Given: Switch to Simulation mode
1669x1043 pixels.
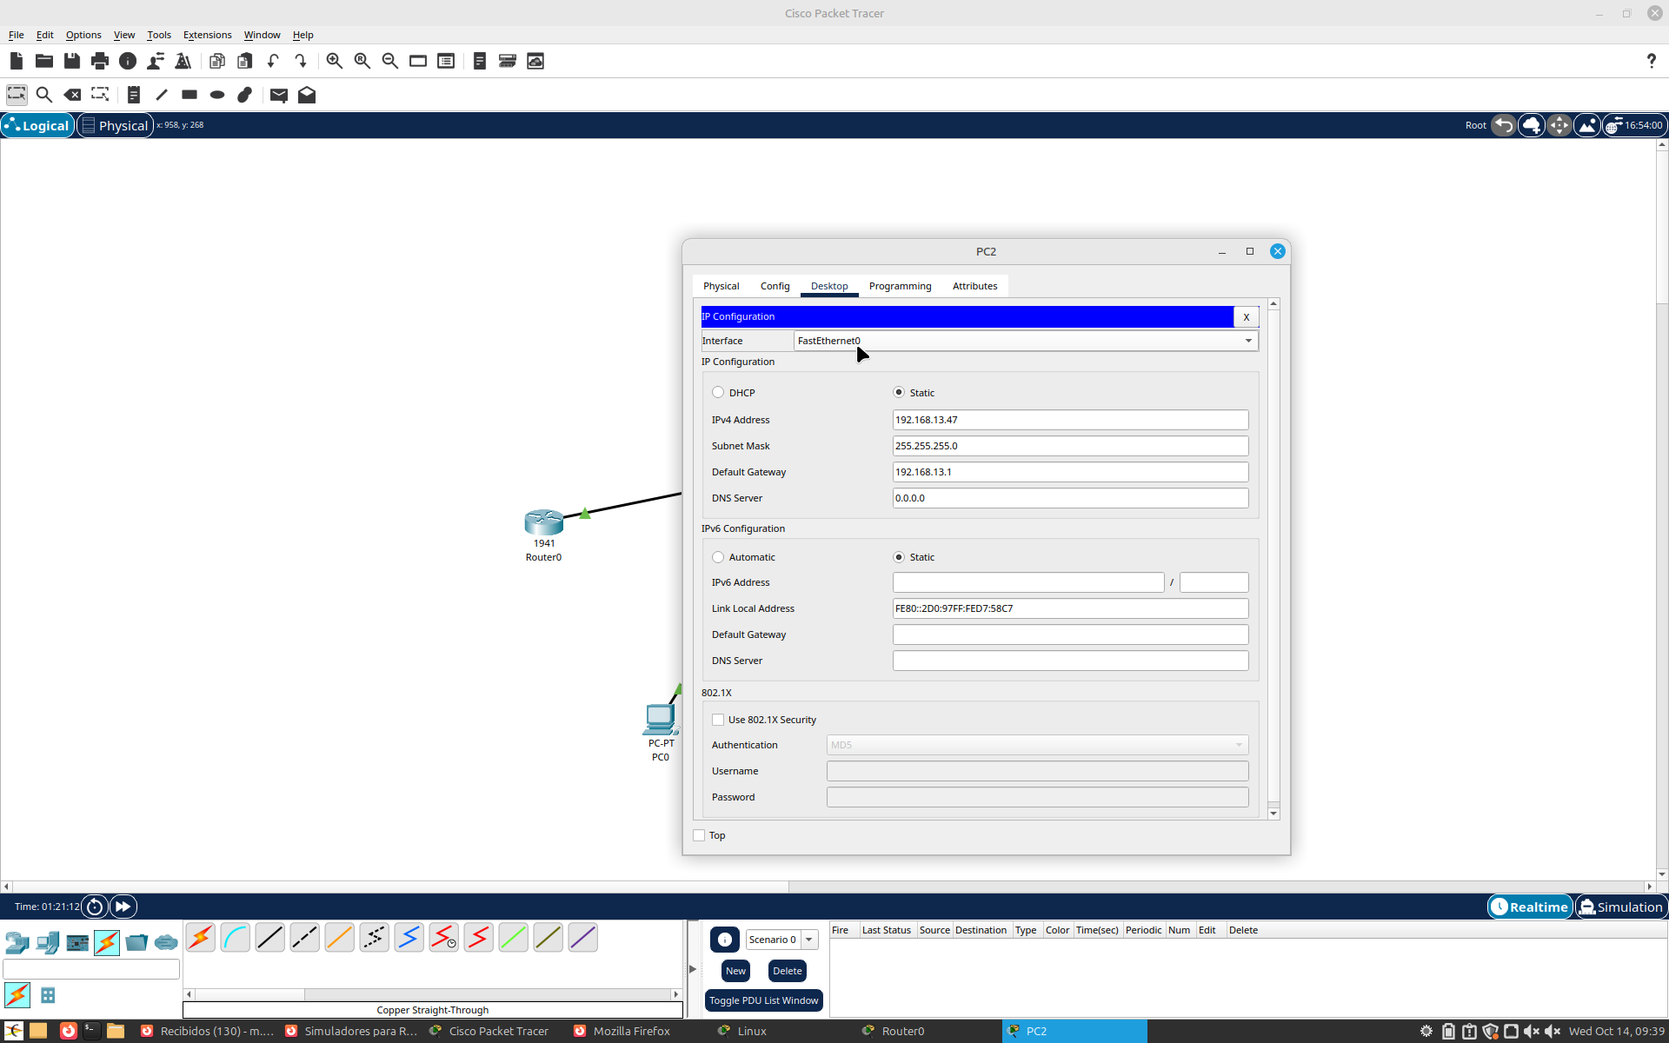Looking at the screenshot, I should coord(1621,907).
